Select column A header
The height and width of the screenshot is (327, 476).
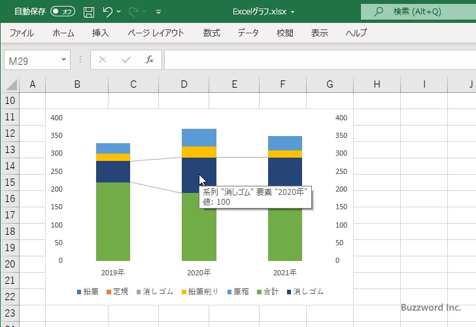point(33,84)
